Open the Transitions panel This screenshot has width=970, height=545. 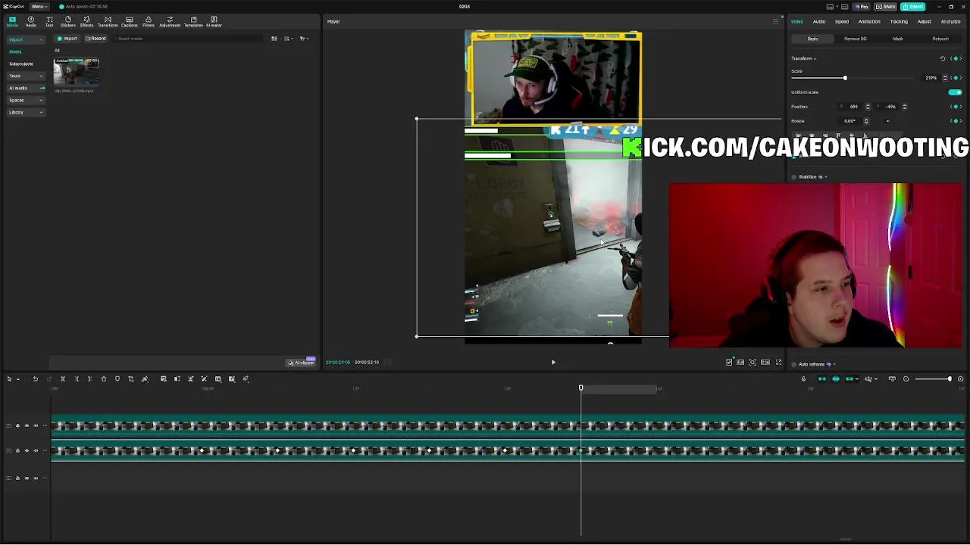click(108, 21)
